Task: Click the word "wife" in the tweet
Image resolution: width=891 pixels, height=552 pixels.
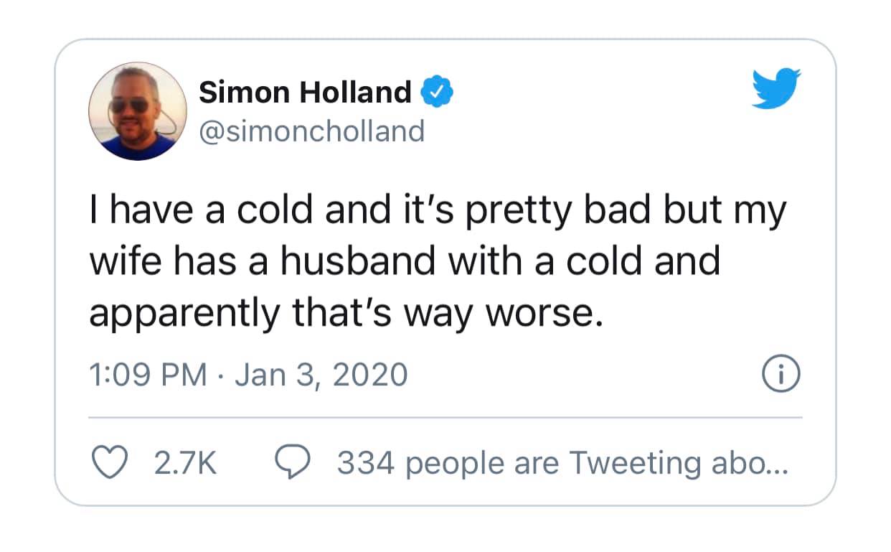Action: [123, 261]
